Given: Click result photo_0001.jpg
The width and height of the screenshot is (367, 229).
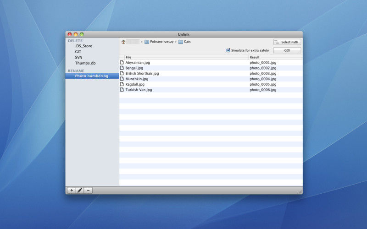Looking at the screenshot, I should pos(263,63).
